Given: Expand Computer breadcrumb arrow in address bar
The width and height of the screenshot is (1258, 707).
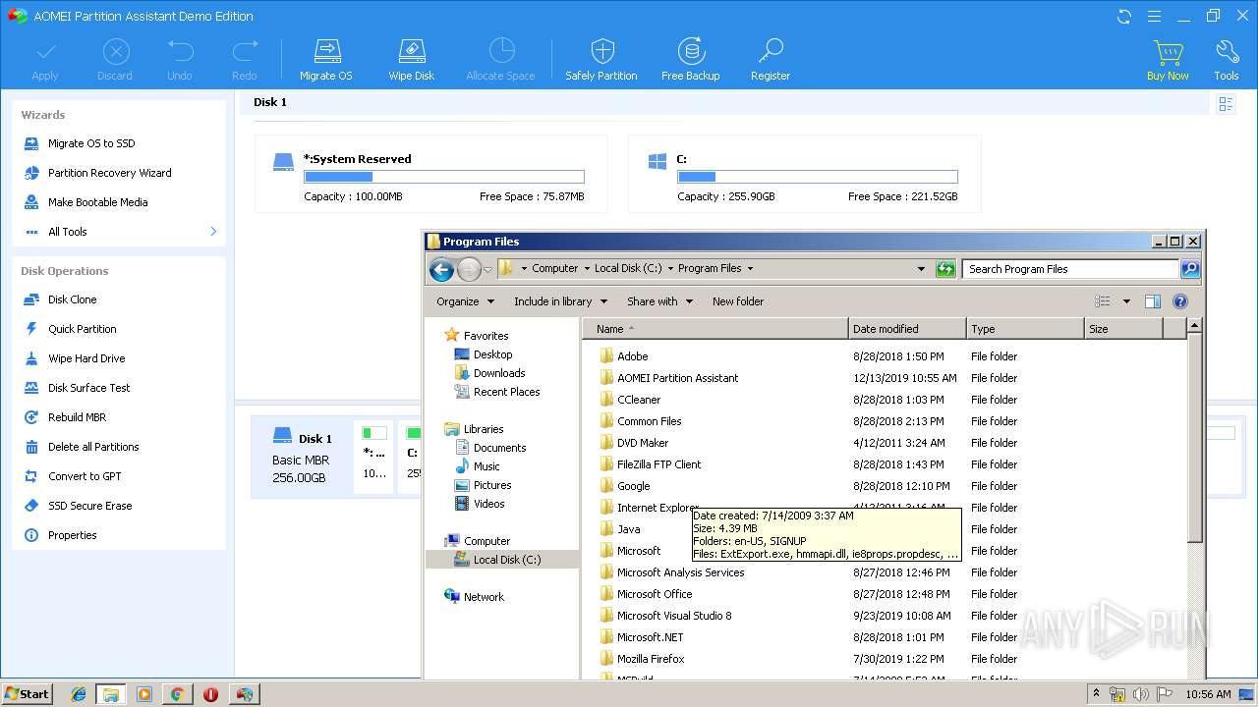Looking at the screenshot, I should (x=586, y=268).
